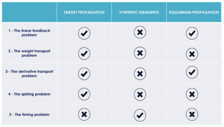Image resolution: width=224 pixels, height=127 pixels.
Task: Select Target Propagation weight transport checkmark
Action: (84, 54)
